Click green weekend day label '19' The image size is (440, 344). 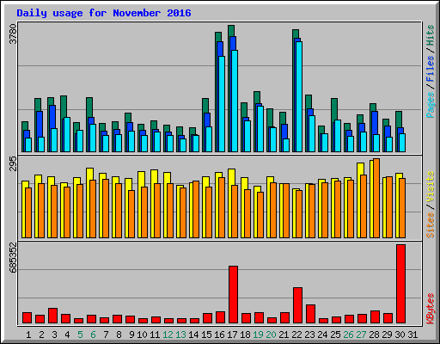point(258,335)
